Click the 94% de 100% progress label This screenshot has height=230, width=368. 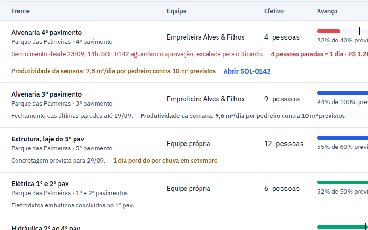343,102
